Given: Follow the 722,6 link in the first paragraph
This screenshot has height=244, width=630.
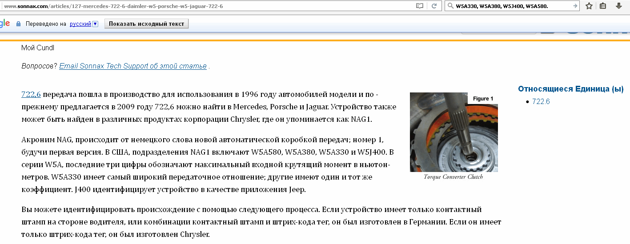Looking at the screenshot, I should [31, 94].
